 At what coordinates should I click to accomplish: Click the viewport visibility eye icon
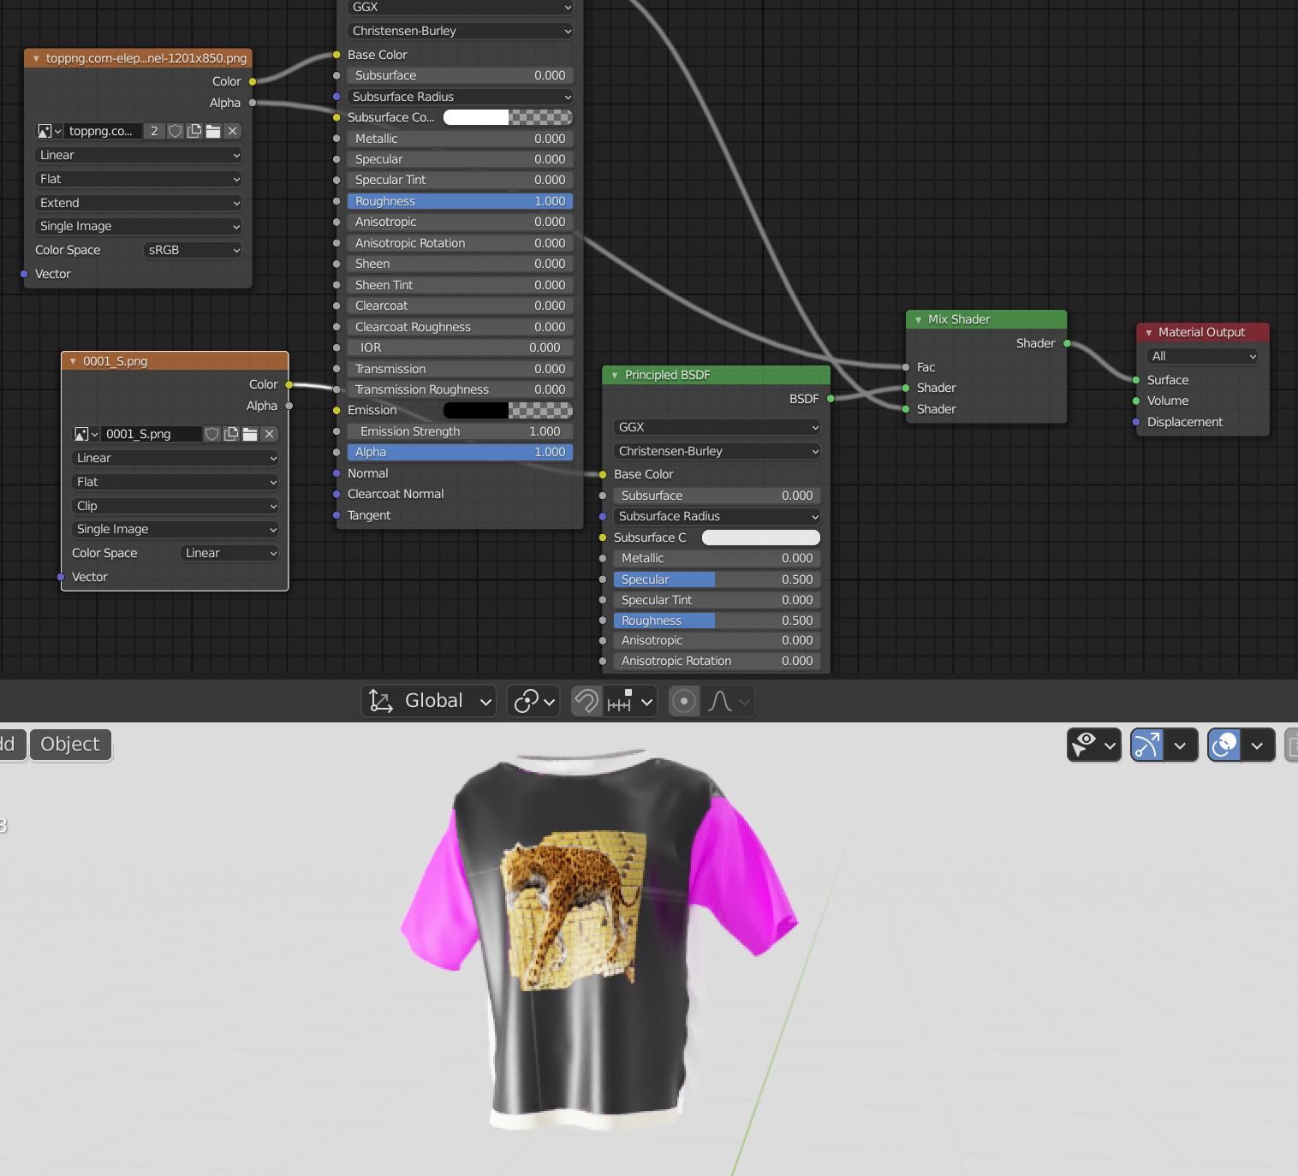1084,745
